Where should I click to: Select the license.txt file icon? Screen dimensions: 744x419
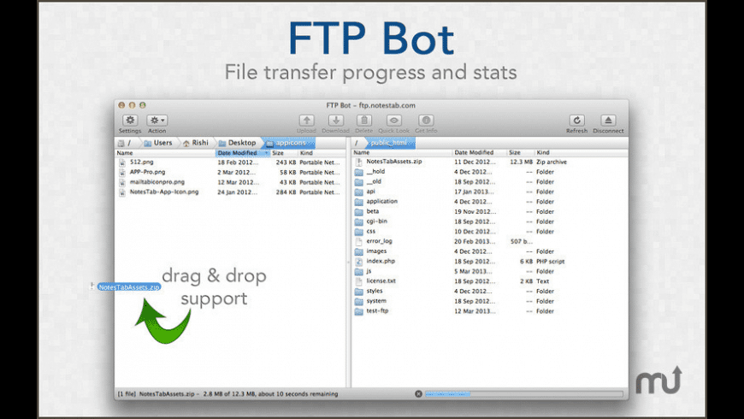click(358, 281)
